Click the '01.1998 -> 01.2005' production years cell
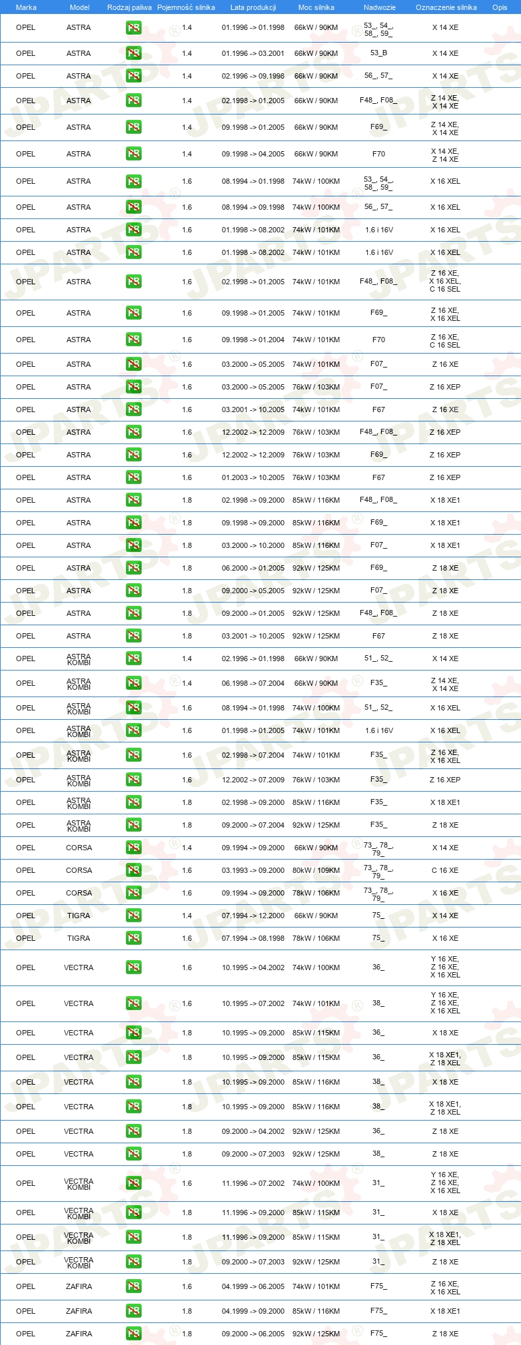This screenshot has height=1345, width=521. pyautogui.click(x=253, y=730)
